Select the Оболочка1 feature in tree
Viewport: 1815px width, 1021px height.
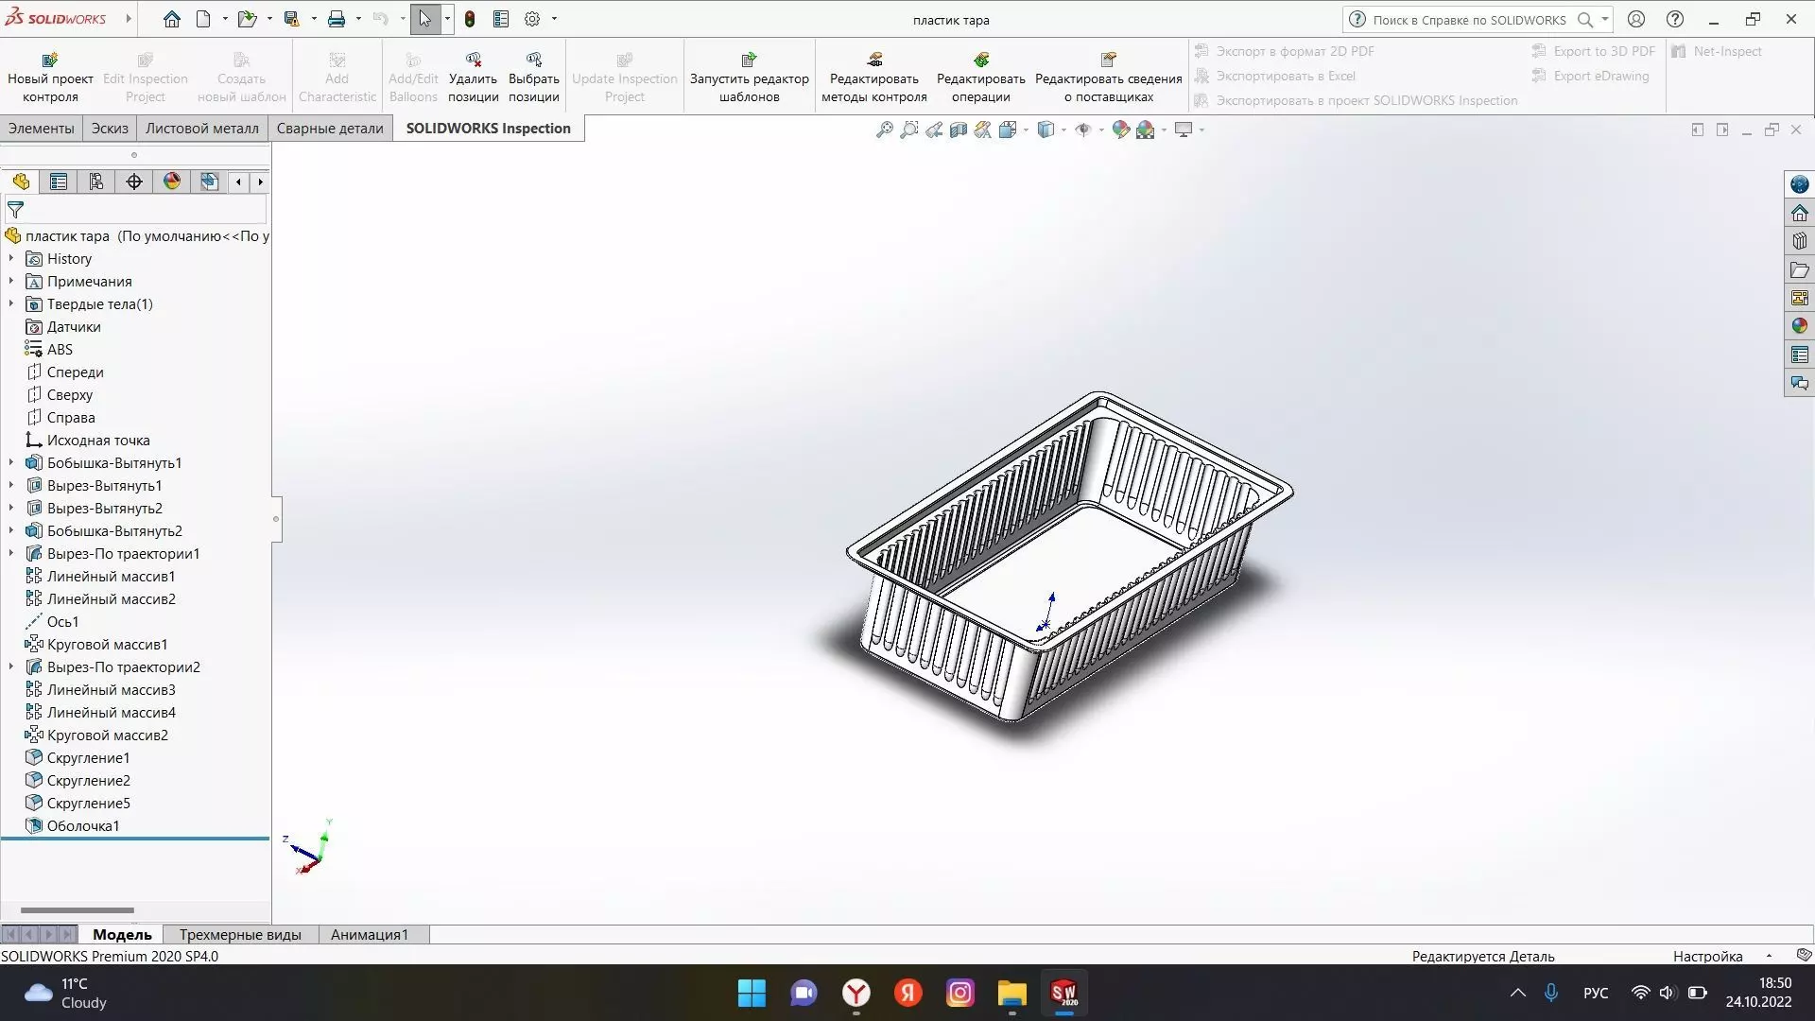click(x=83, y=825)
